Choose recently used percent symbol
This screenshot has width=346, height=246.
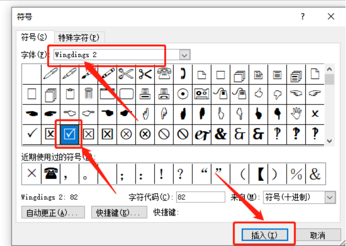coord(296,174)
